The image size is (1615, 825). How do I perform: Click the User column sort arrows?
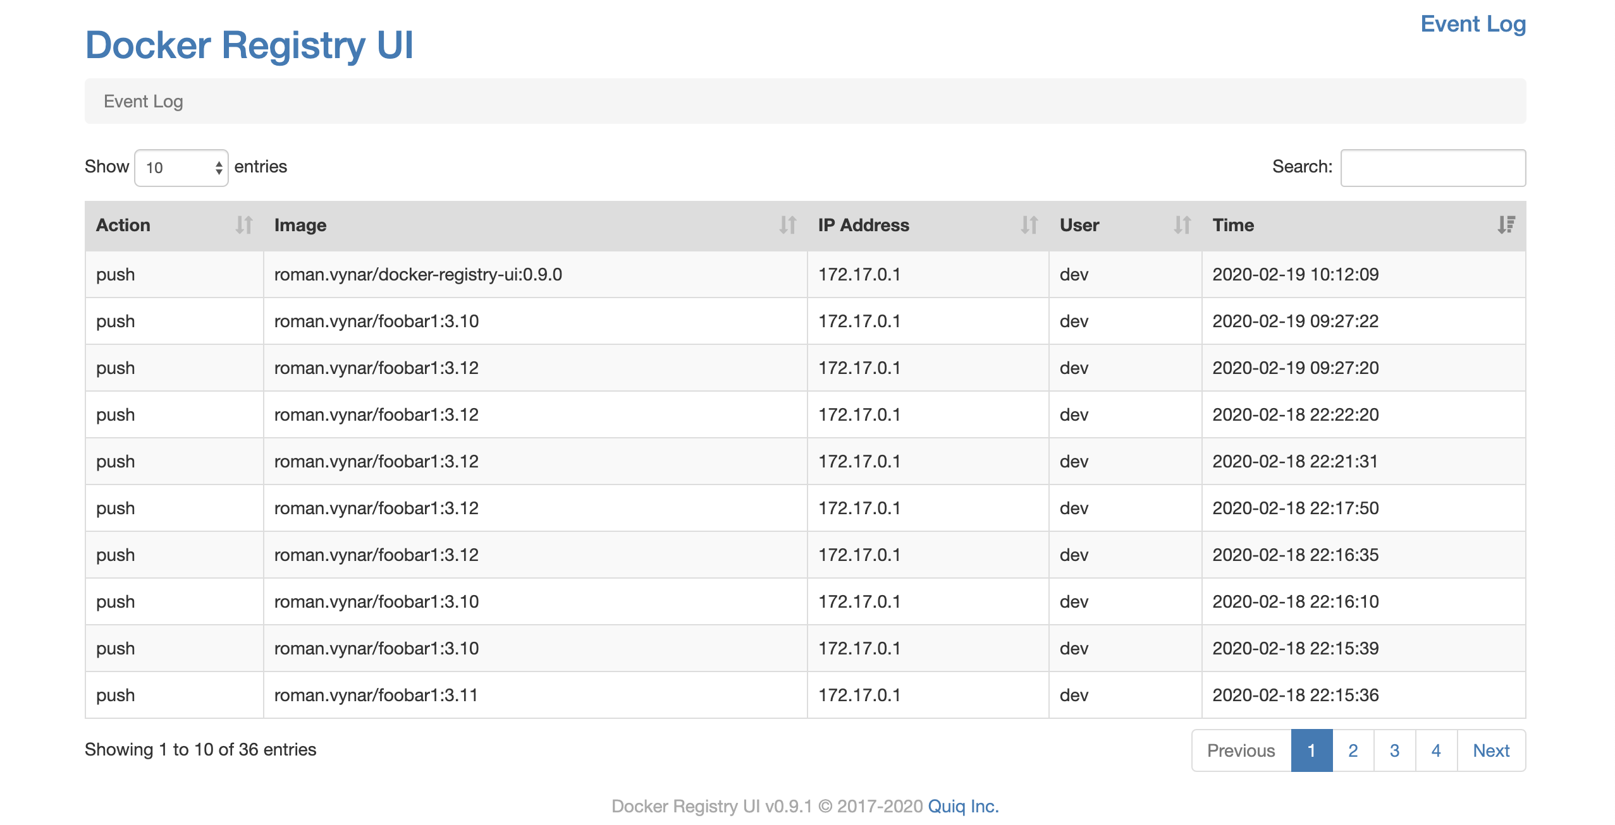pyautogui.click(x=1182, y=225)
